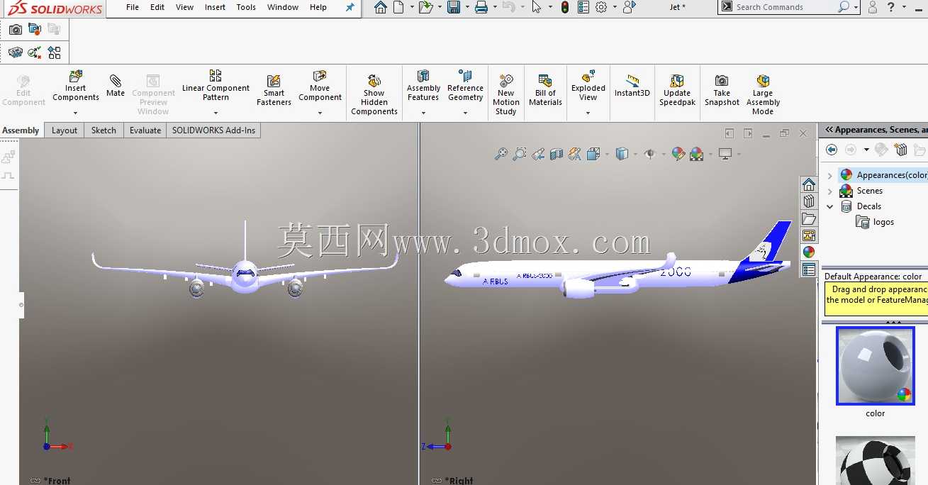The height and width of the screenshot is (485, 928).
Task: Click Zoom to Fit in view toolbar
Action: pyautogui.click(x=501, y=154)
